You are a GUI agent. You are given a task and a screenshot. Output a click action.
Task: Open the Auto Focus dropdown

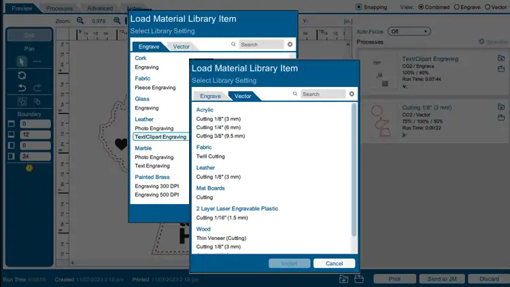[408, 31]
